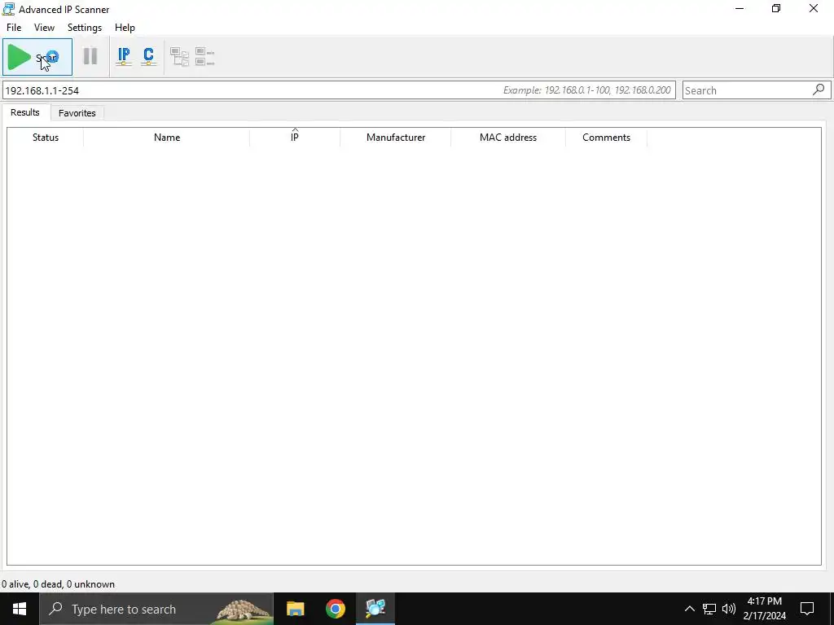
Task: Click the IP range input field
Action: point(339,90)
